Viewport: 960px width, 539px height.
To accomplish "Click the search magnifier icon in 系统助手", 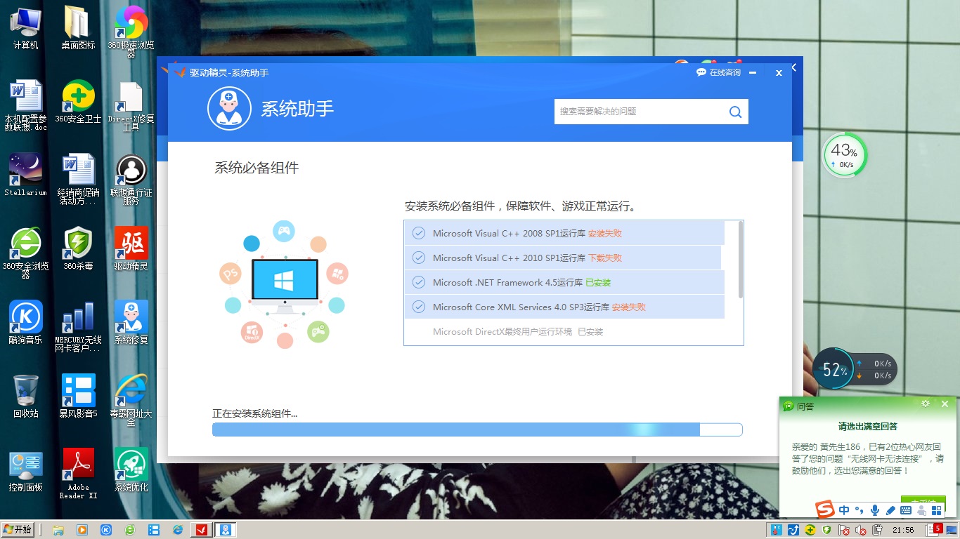I will [735, 112].
